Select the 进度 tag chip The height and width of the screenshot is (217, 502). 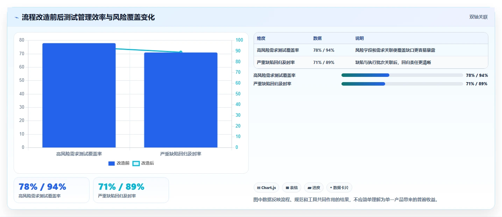pos(314,188)
